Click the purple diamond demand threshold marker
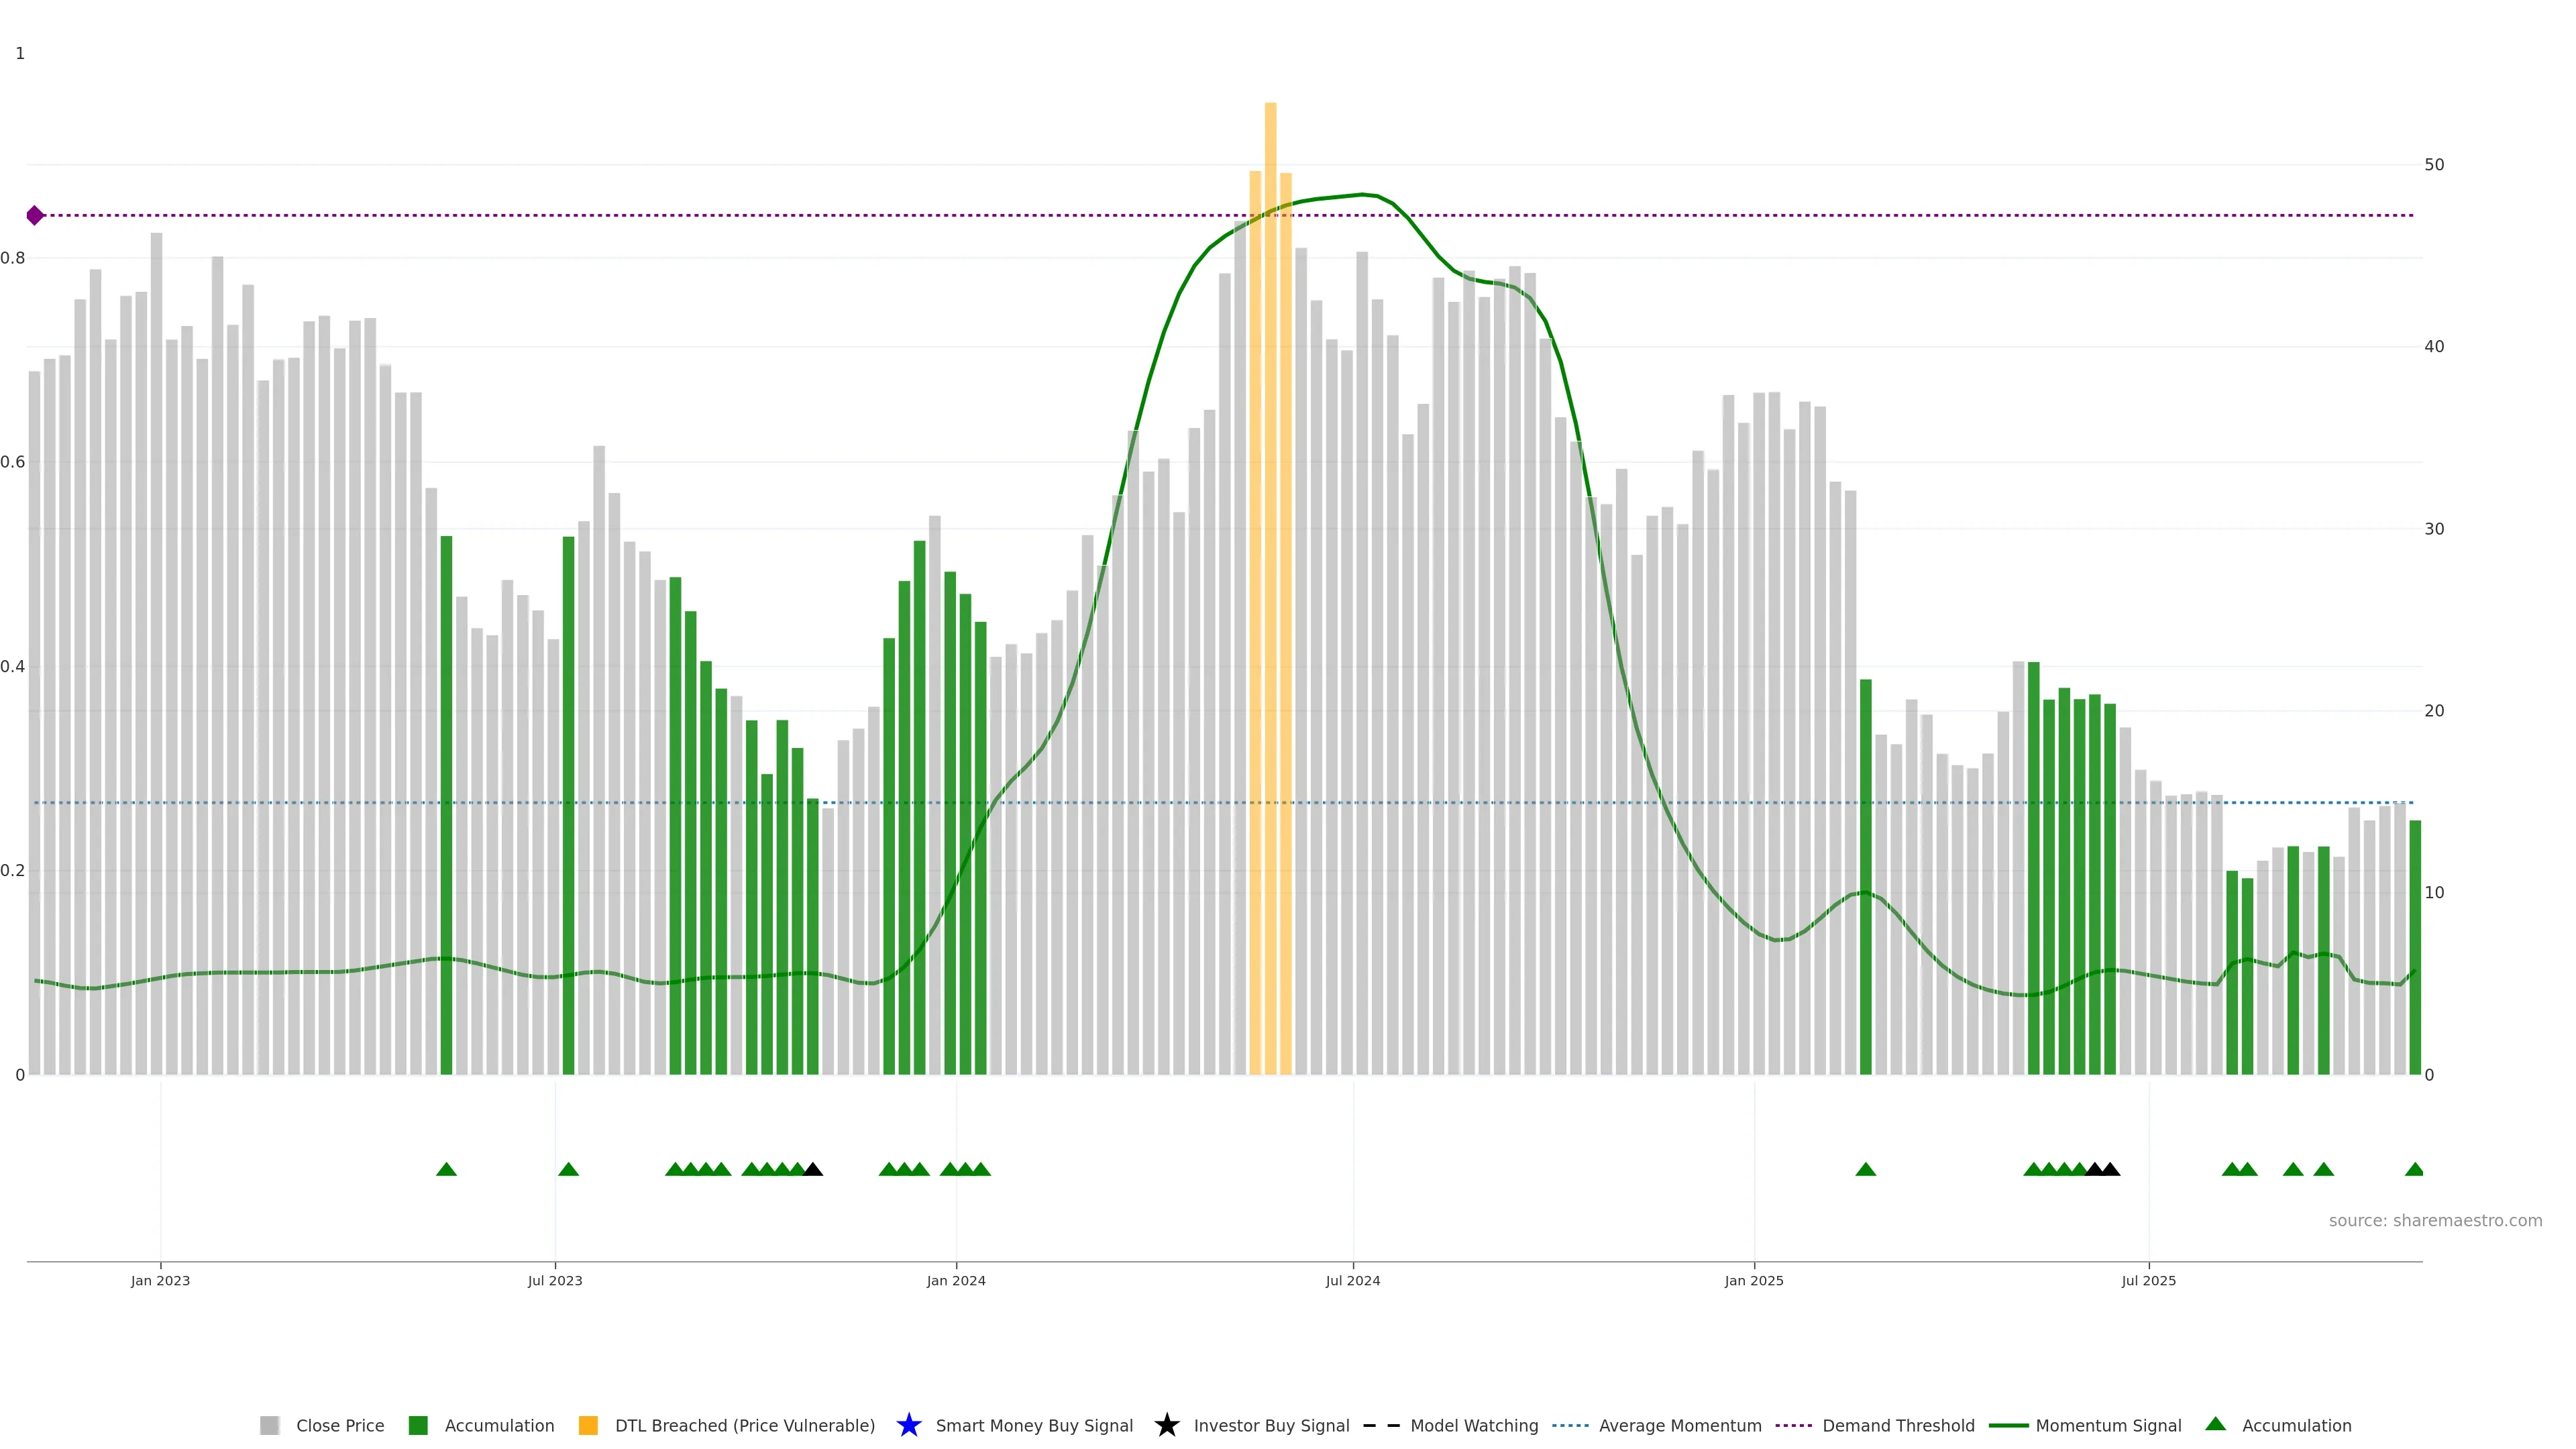Screen dimensions: 2576x1449 pyautogui.click(x=35, y=215)
